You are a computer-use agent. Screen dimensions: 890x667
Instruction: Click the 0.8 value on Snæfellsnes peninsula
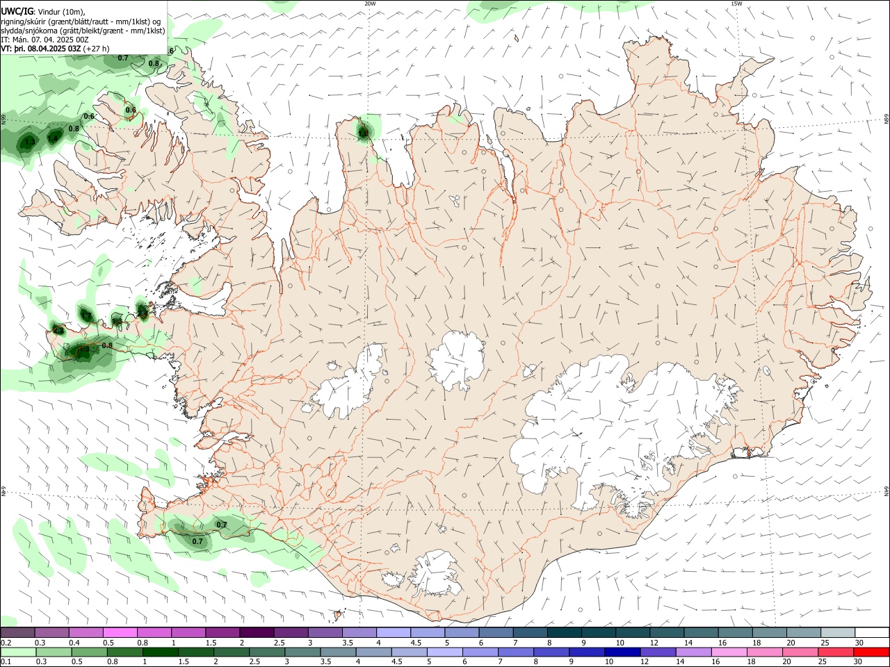coord(107,345)
